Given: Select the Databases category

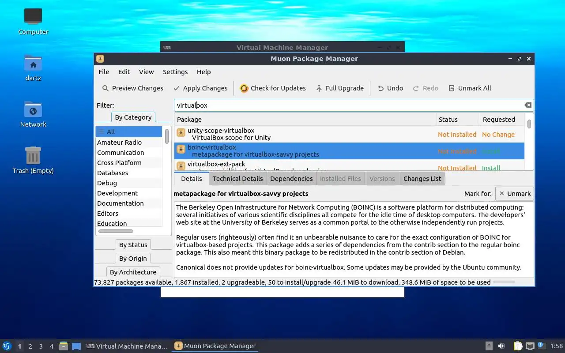Looking at the screenshot, I should tap(129, 173).
